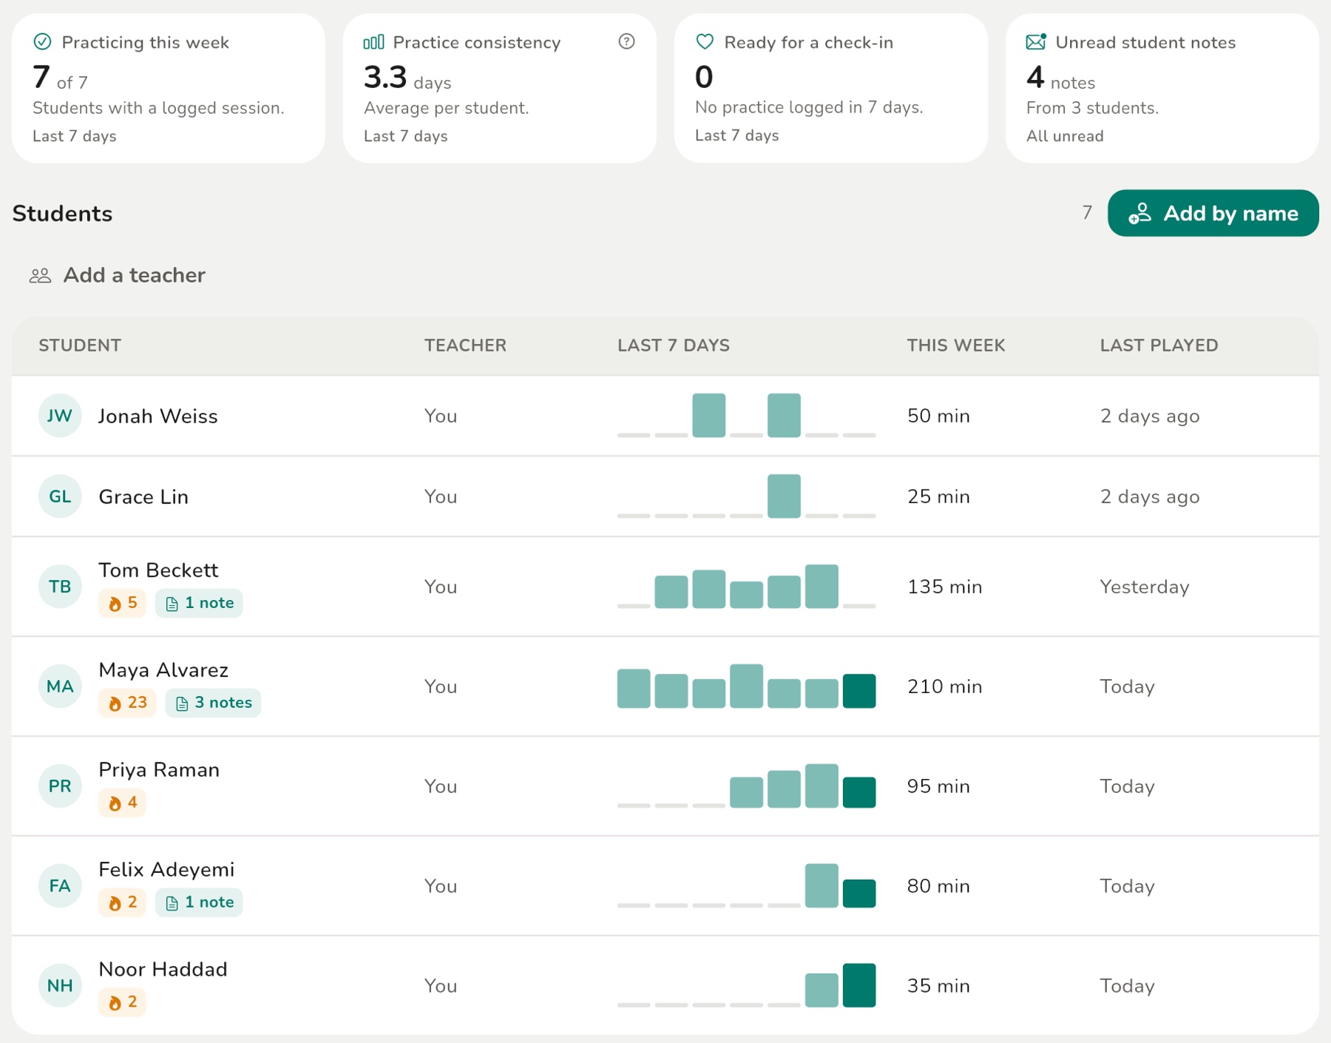1331x1043 pixels.
Task: Click Tom Beckett's Yesterday last played value
Action: (x=1145, y=587)
